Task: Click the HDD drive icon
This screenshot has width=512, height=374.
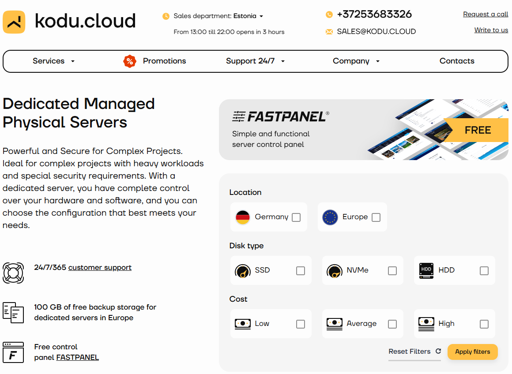Action: (426, 270)
